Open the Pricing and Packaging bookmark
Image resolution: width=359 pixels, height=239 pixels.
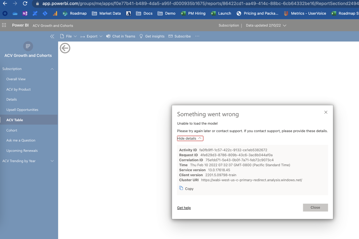click(257, 13)
